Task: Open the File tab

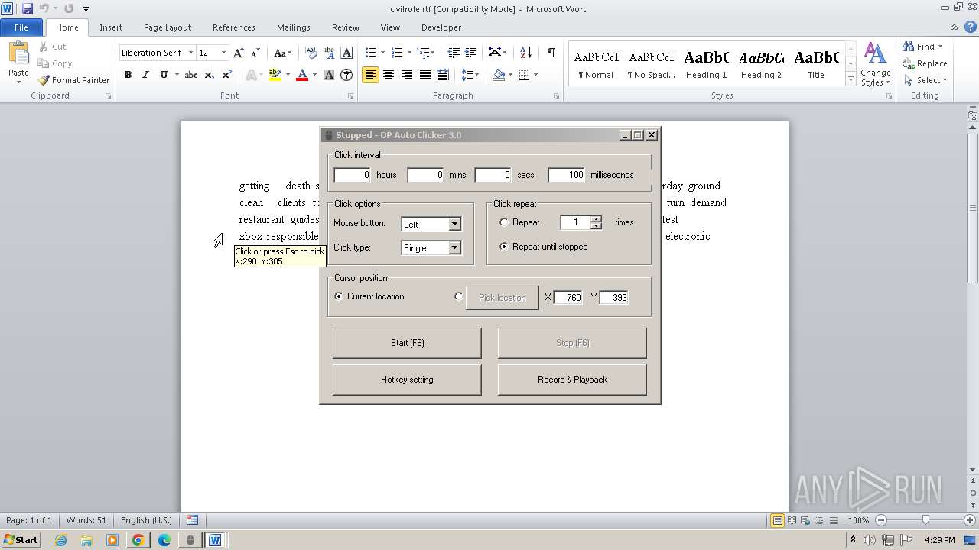Action: [21, 27]
